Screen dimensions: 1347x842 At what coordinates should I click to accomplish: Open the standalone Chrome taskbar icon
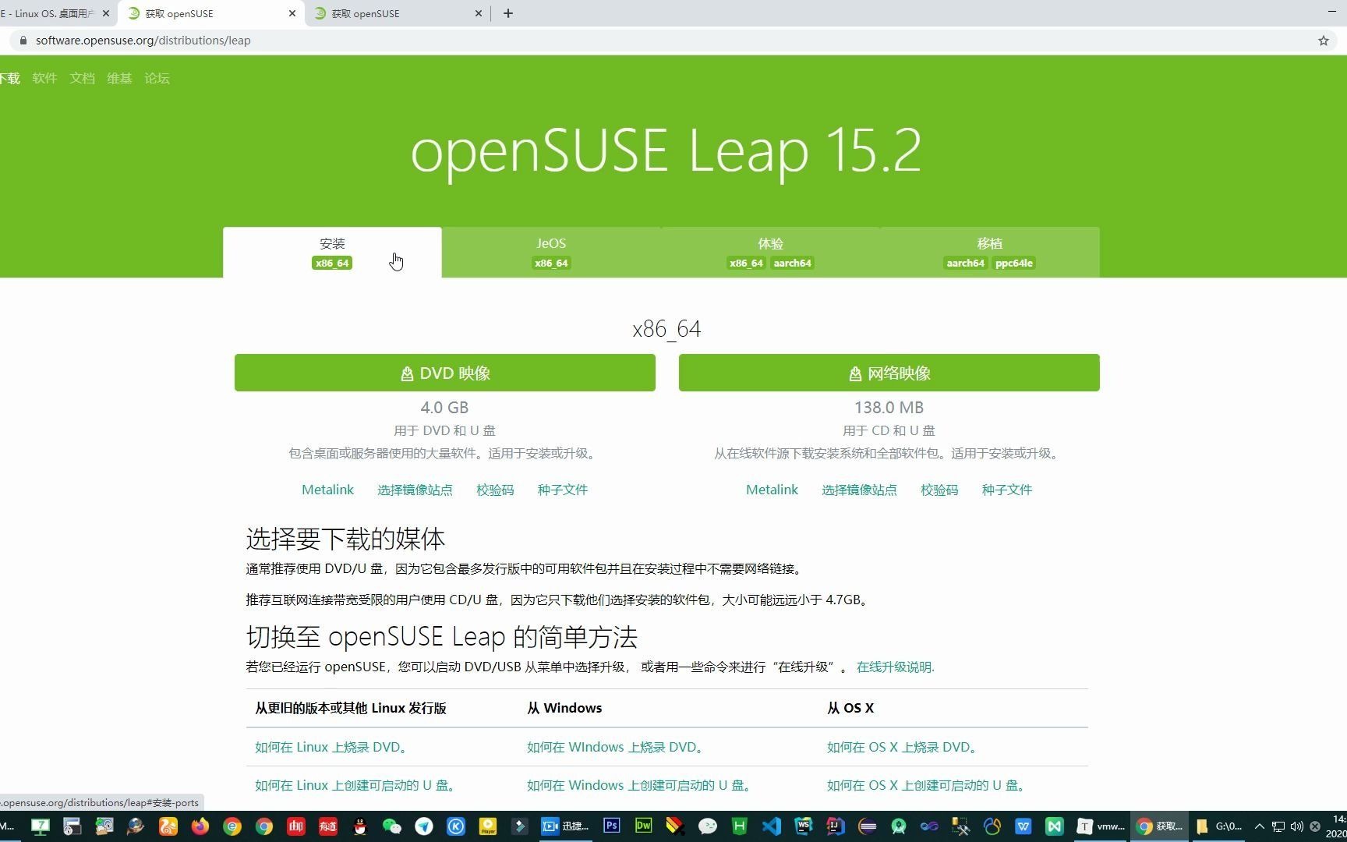click(264, 826)
